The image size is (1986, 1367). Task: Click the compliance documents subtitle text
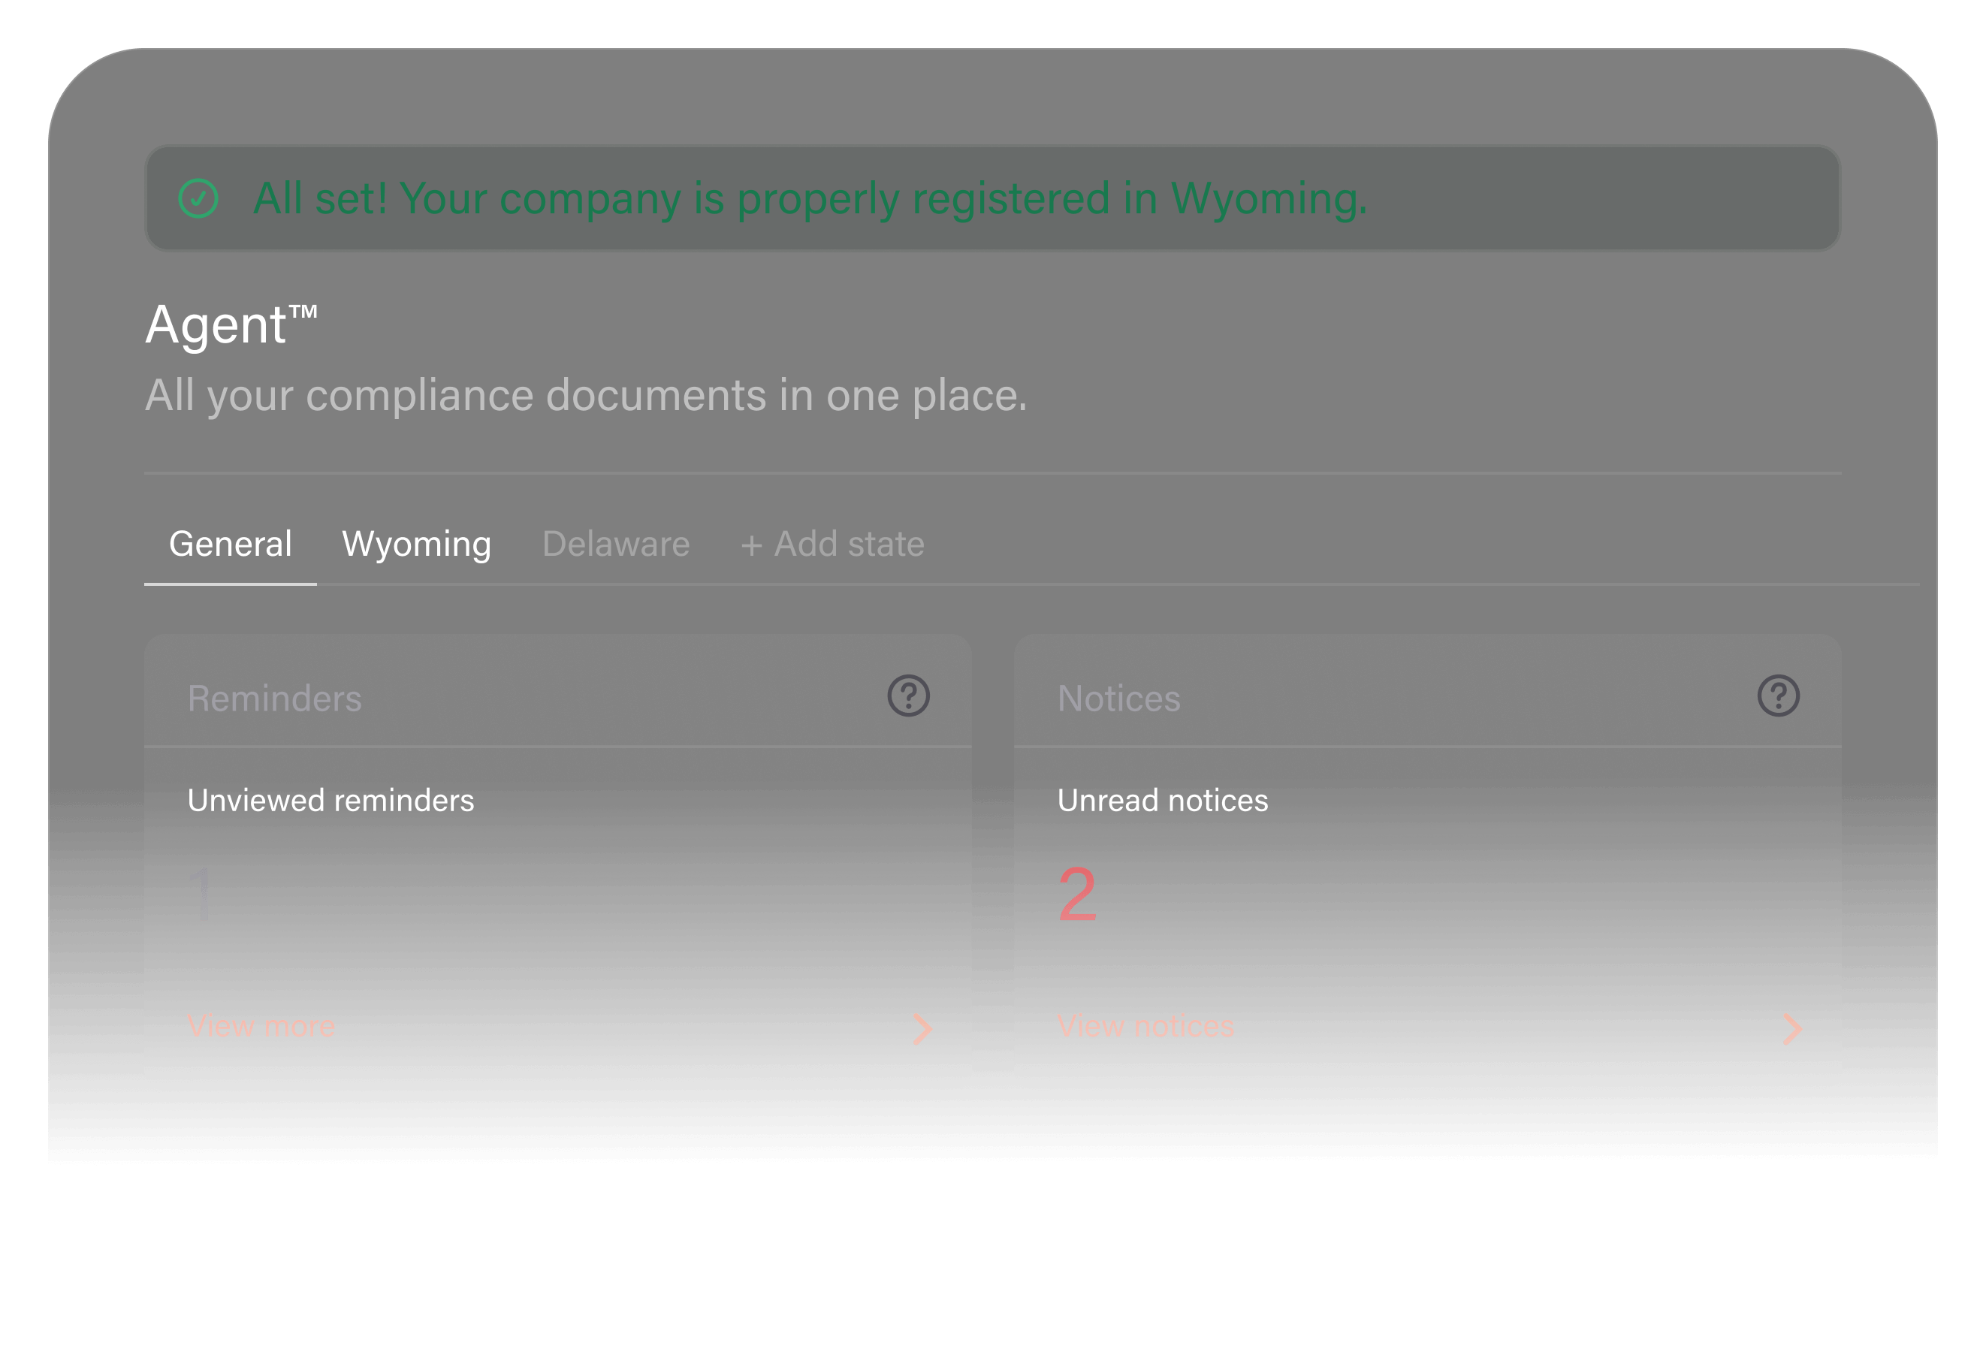click(x=585, y=396)
